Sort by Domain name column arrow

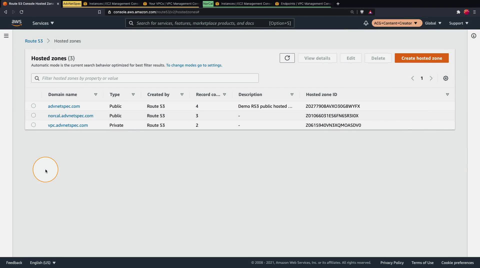point(95,94)
